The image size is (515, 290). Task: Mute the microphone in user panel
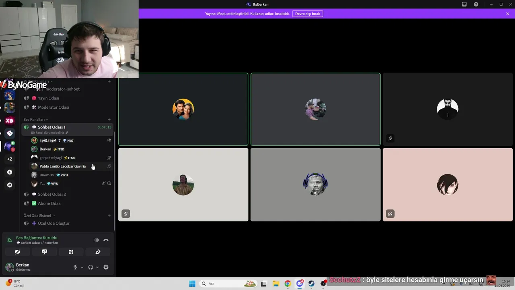tap(75, 267)
